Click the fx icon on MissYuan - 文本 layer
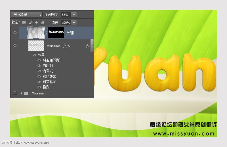This screenshot has width=227, height=147. click(x=88, y=46)
